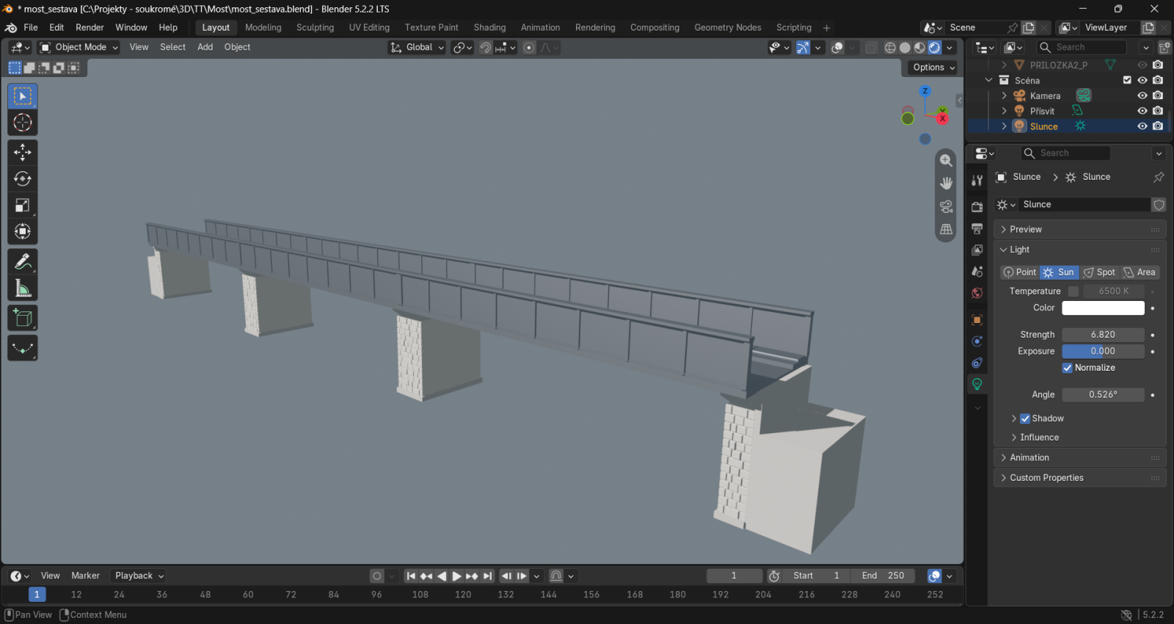1174x624 pixels.
Task: Open the Global orientation dropdown
Action: point(417,47)
